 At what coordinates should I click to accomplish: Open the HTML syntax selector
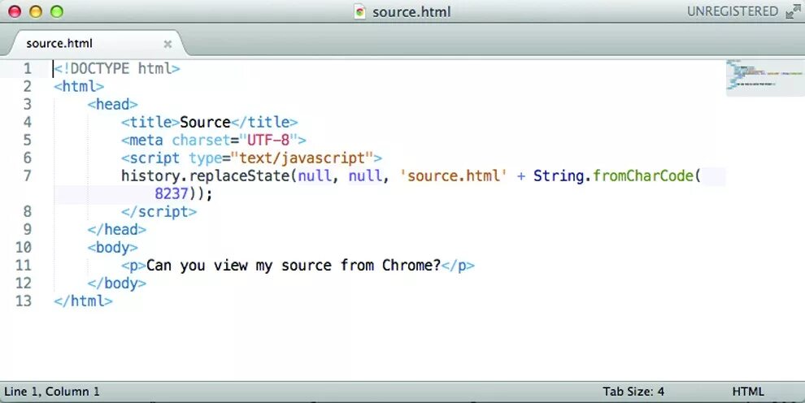(x=747, y=392)
